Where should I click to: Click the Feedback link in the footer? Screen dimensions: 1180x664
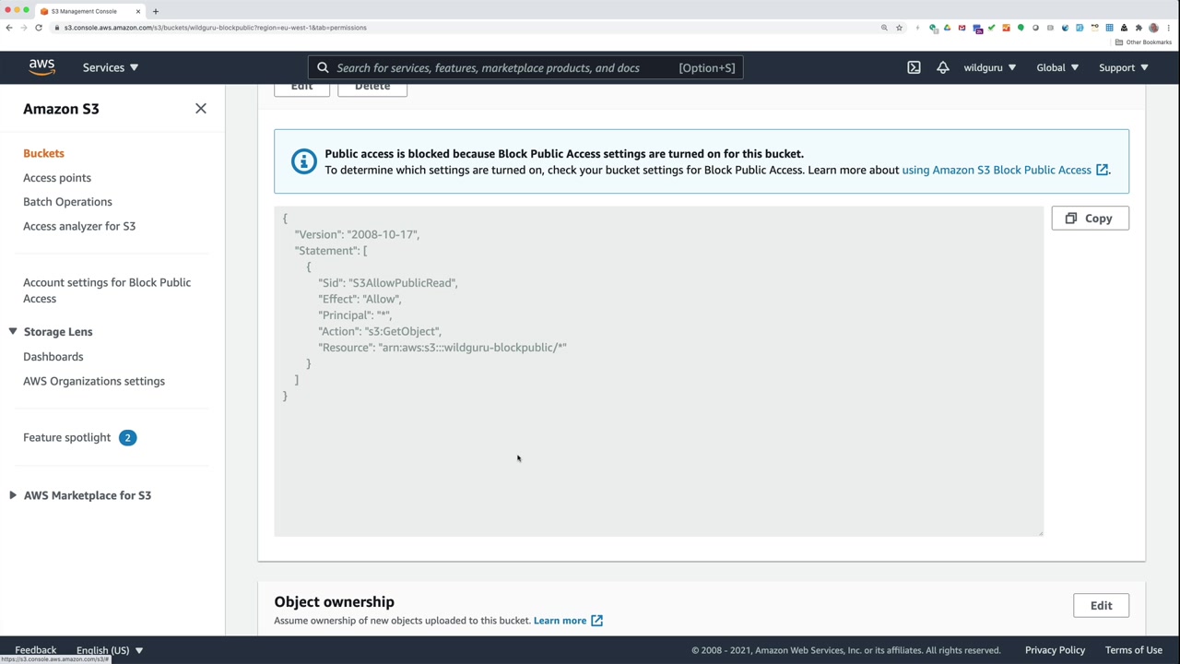coord(36,650)
